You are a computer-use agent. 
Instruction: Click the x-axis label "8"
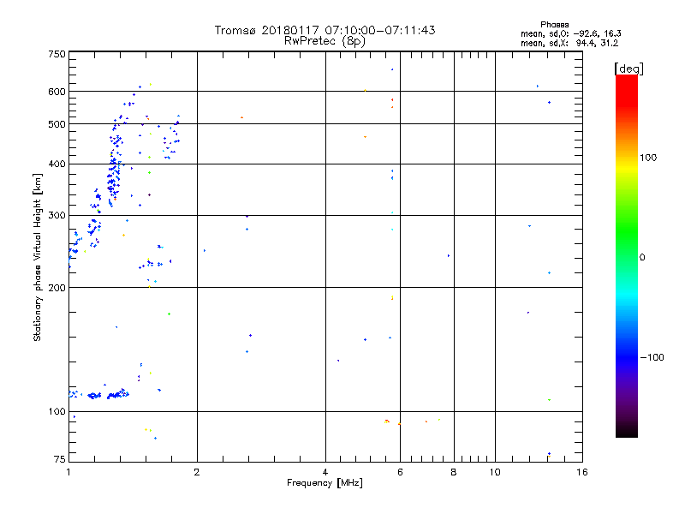(454, 472)
